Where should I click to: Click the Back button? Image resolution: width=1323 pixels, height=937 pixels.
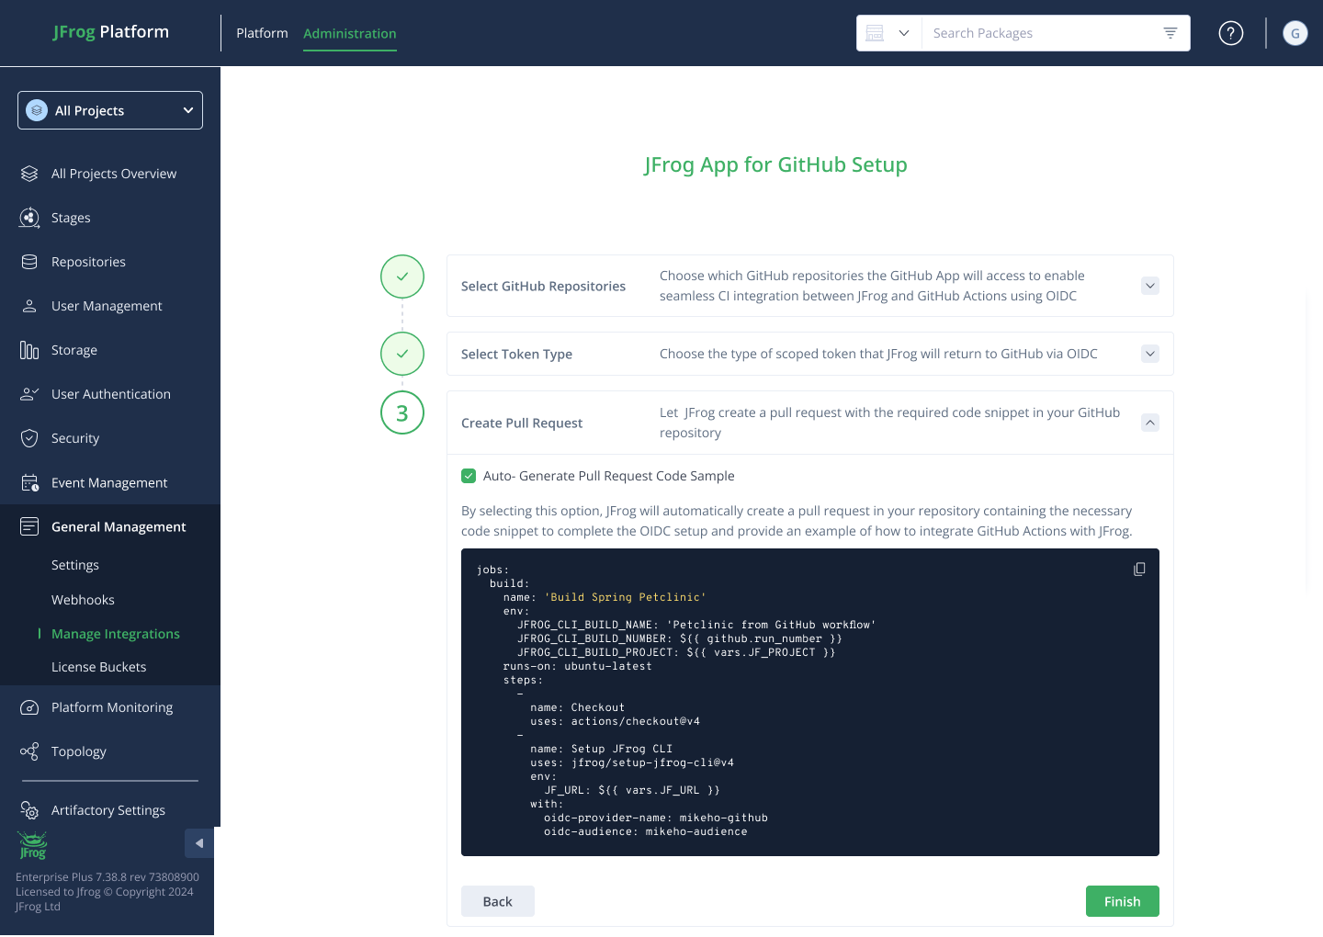point(497,901)
